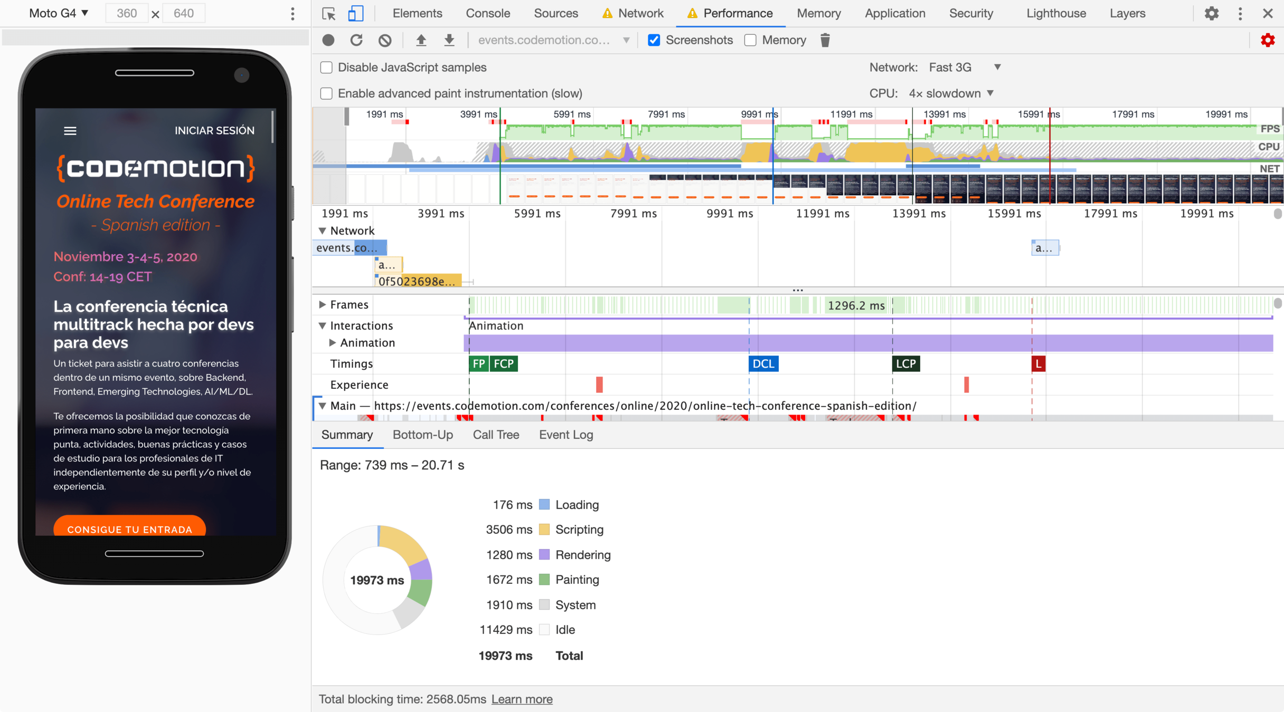Click the trash collect garbage icon
The image size is (1284, 712).
coord(825,40)
